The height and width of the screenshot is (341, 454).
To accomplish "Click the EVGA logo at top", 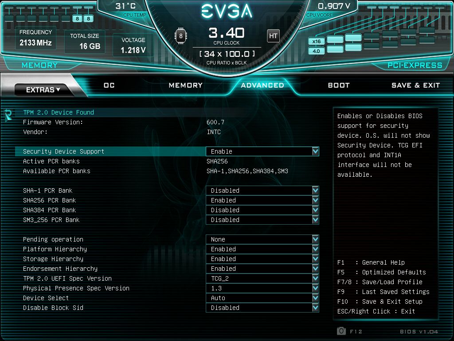I will coord(227,11).
